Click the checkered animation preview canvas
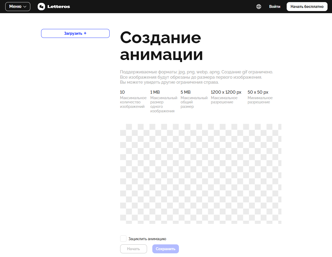 click(201, 174)
